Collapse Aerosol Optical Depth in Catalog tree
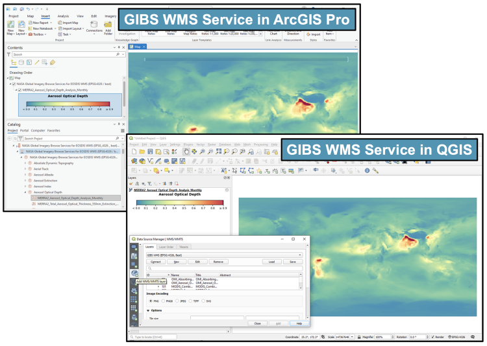 25,192
